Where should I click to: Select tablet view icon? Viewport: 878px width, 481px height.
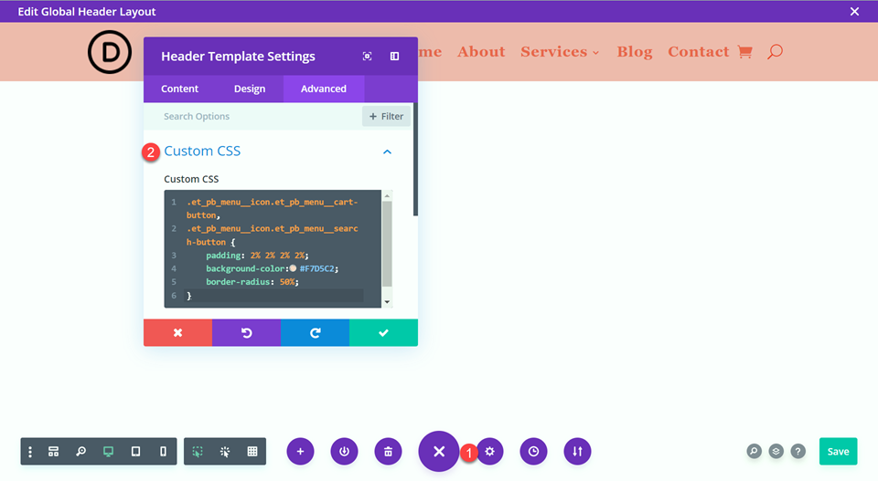pos(135,452)
